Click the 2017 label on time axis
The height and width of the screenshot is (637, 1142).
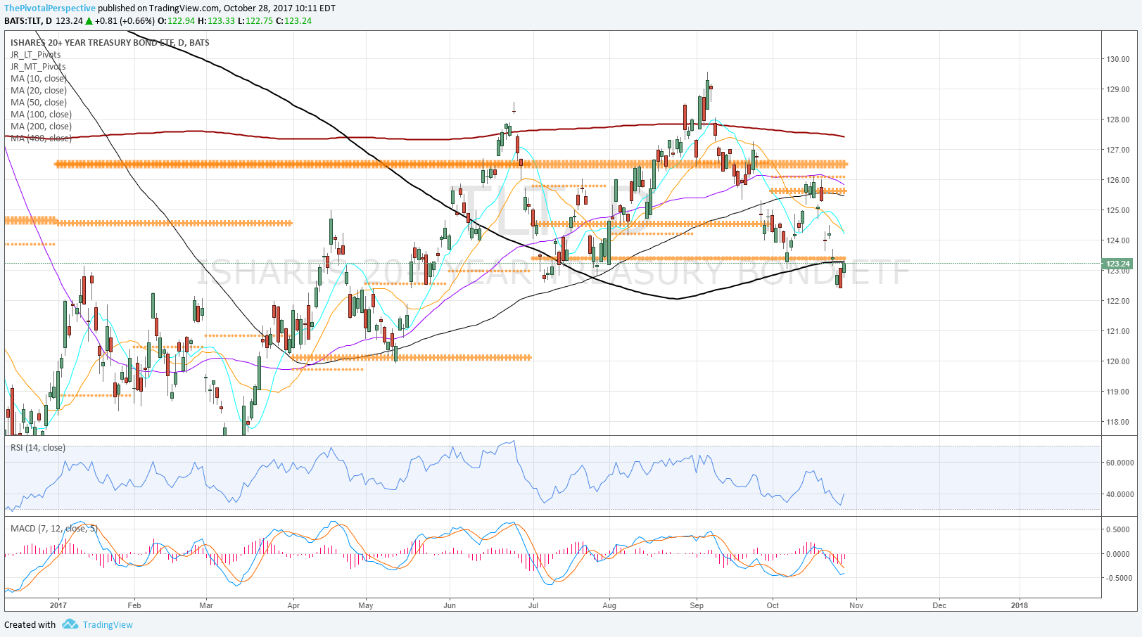[x=58, y=605]
